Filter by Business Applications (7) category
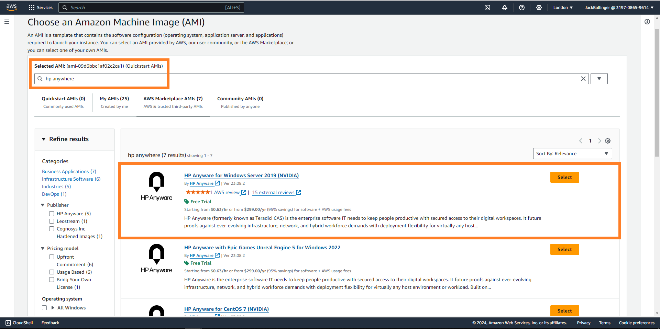Screen dimensions: 660x329 point(69,171)
